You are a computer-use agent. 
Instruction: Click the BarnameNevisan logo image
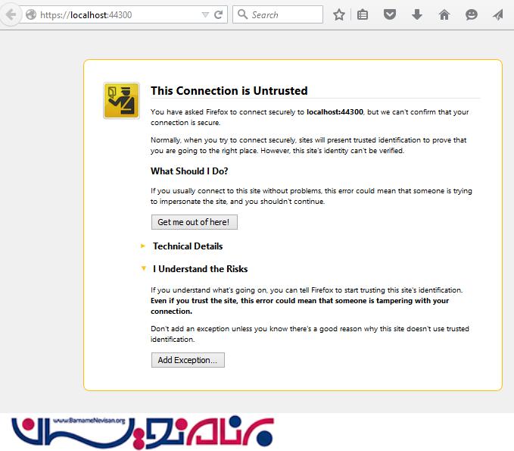pos(142,432)
